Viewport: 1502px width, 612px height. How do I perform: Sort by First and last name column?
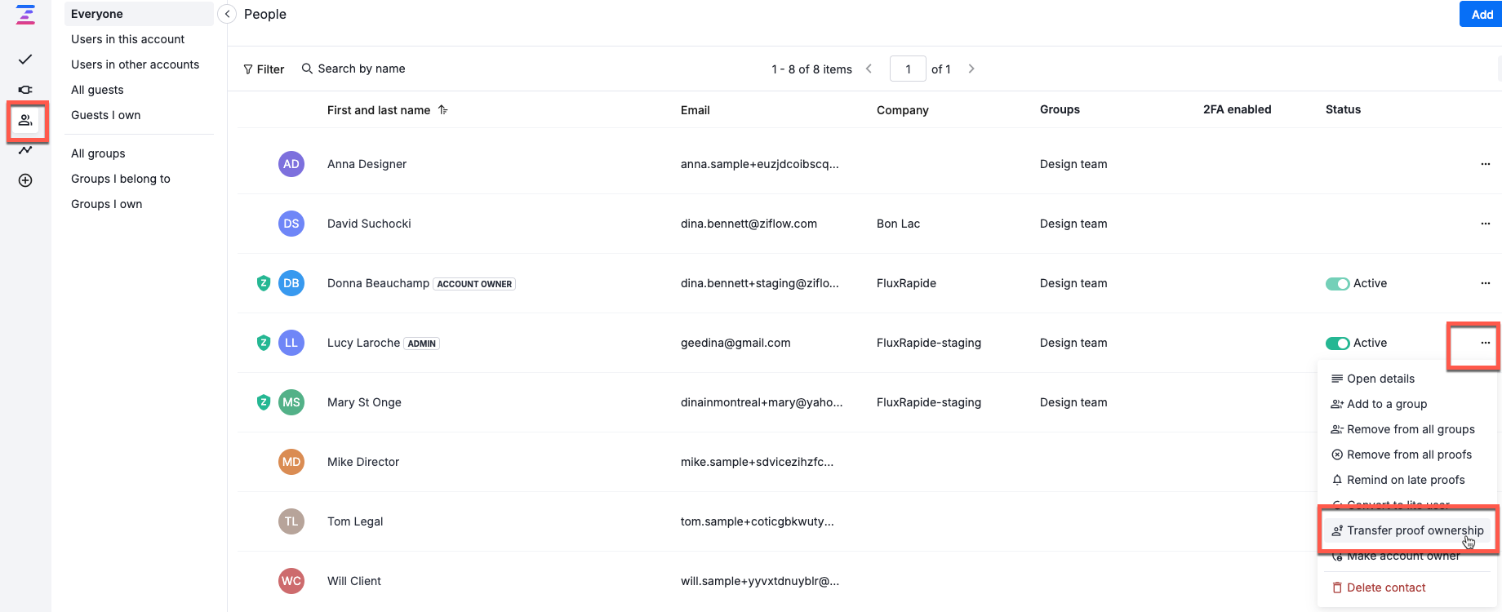pyautogui.click(x=388, y=110)
